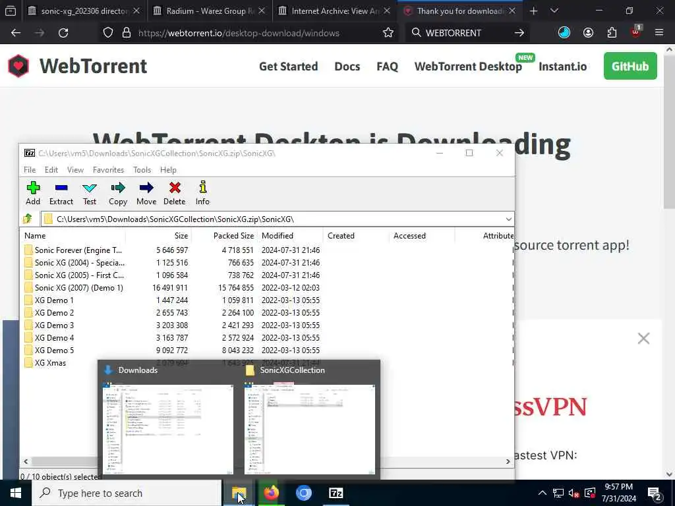Bookmark this page with the star
675x506 pixels.
pos(388,33)
